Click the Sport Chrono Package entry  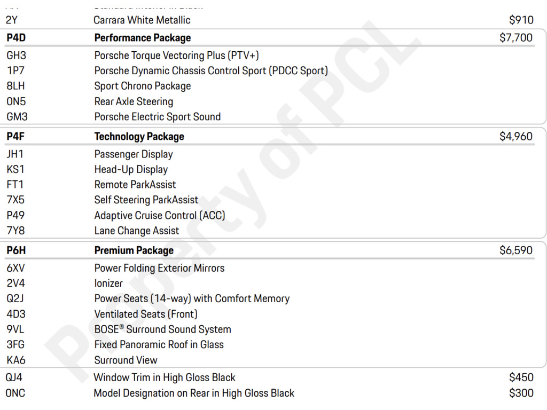pos(142,86)
